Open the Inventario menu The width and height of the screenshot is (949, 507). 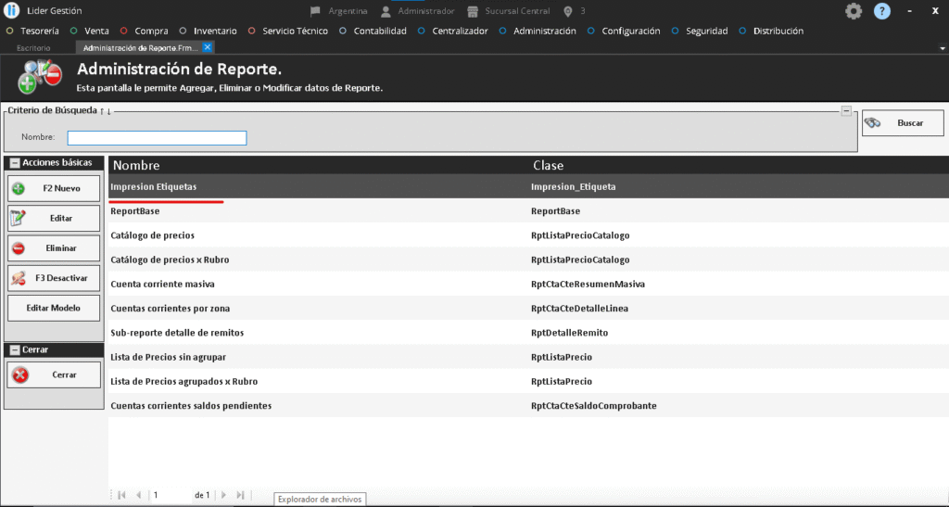208,31
